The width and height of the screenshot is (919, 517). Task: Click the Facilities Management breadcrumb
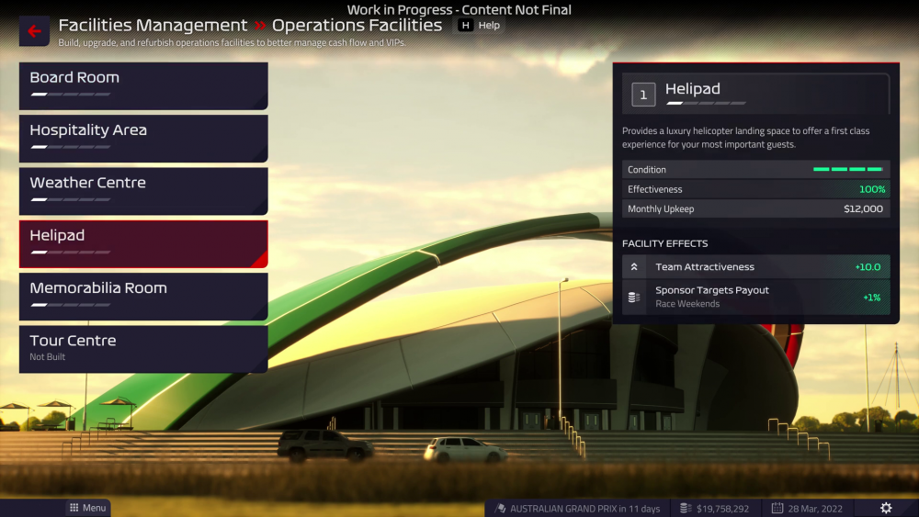[153, 25]
